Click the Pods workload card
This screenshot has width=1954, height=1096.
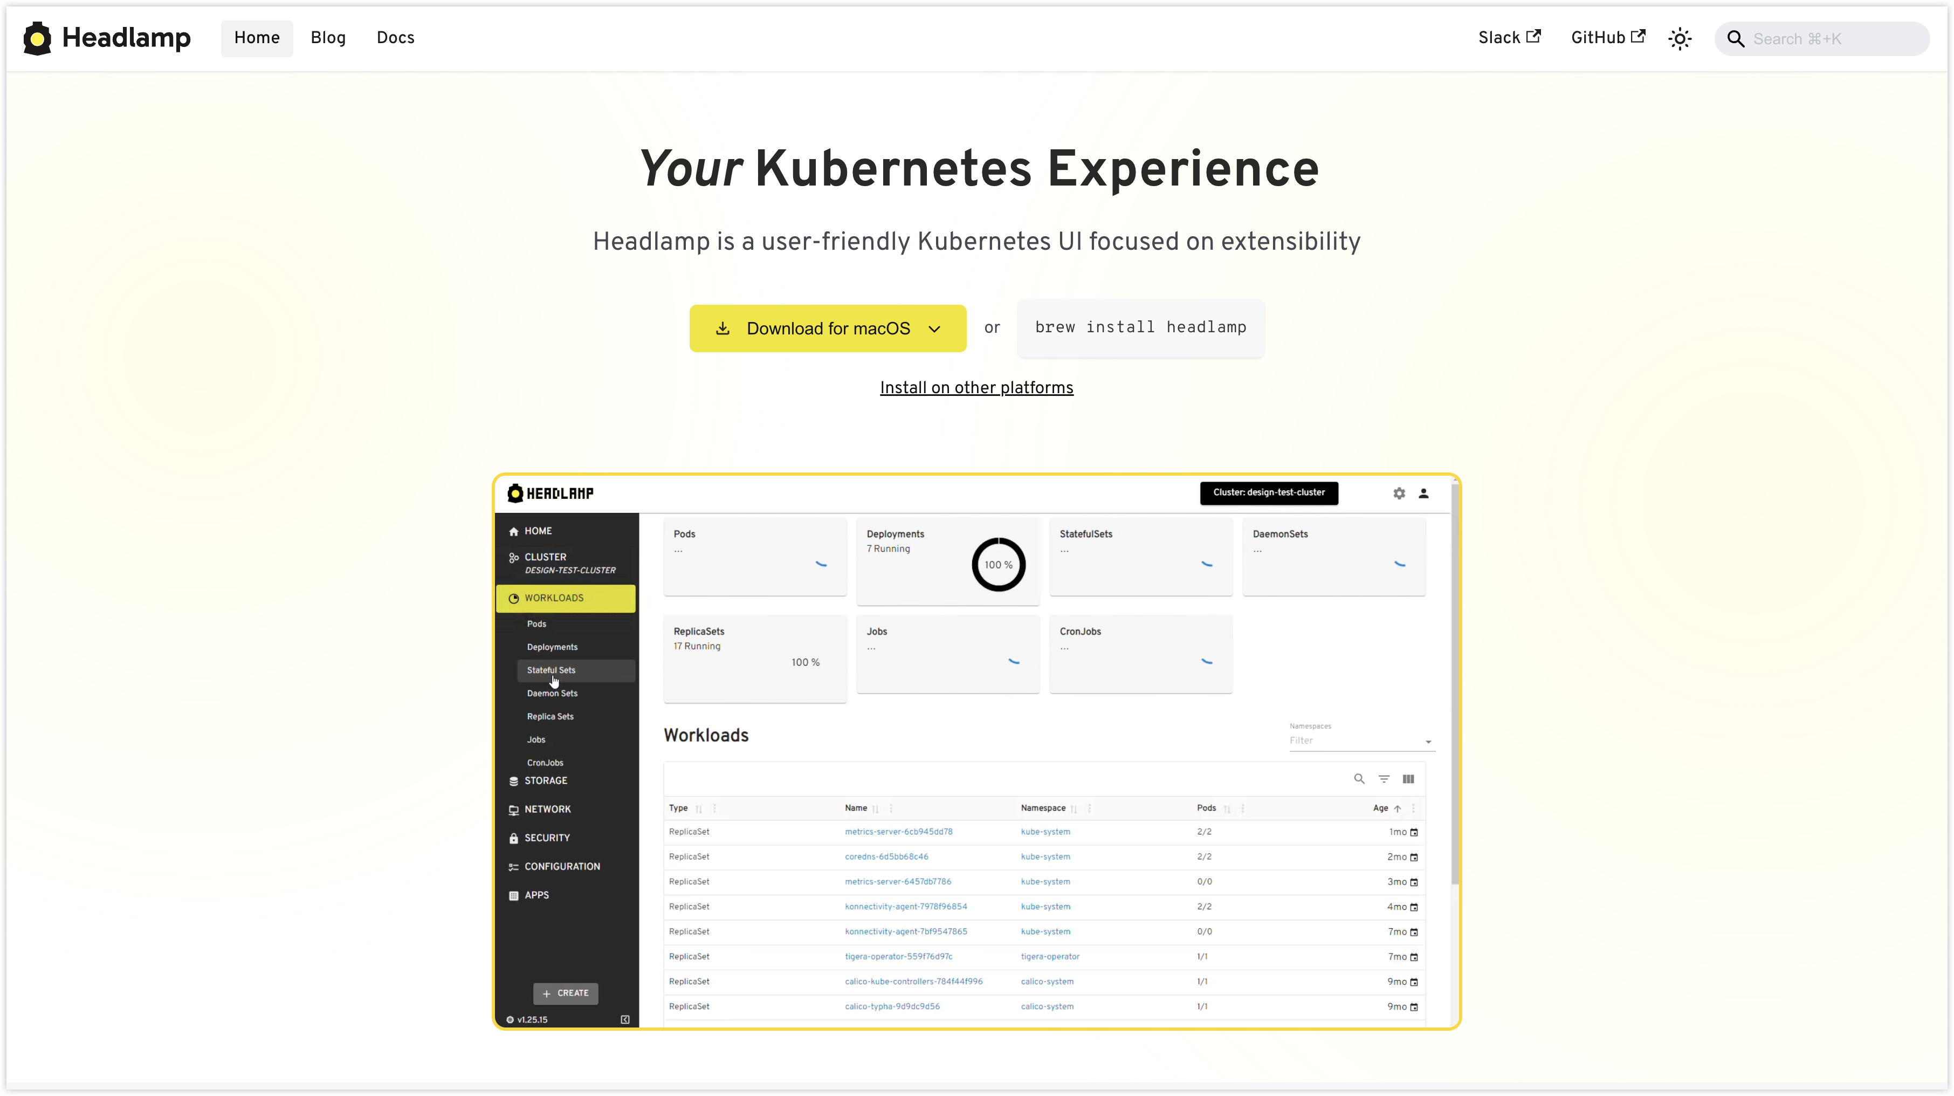tap(755, 557)
